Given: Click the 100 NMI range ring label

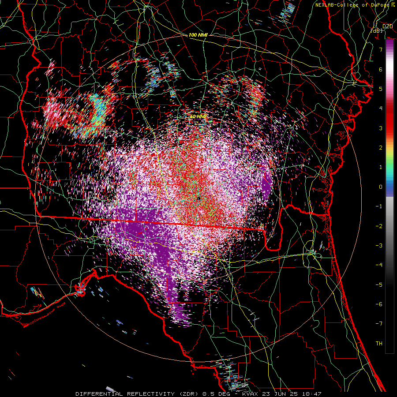Looking at the screenshot, I should coord(198,35).
